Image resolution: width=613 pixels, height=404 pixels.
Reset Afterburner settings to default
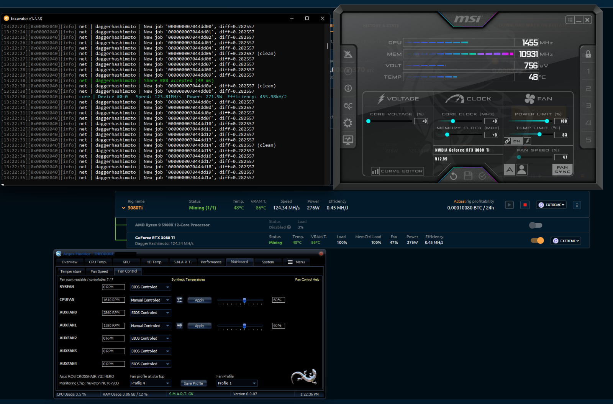click(454, 176)
